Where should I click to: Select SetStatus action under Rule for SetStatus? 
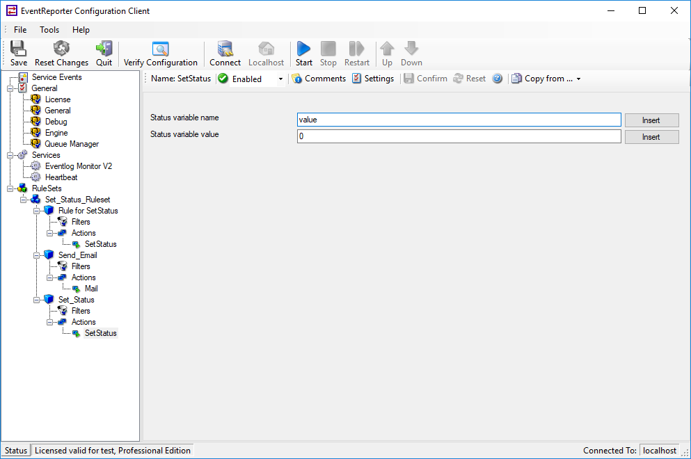(100, 244)
